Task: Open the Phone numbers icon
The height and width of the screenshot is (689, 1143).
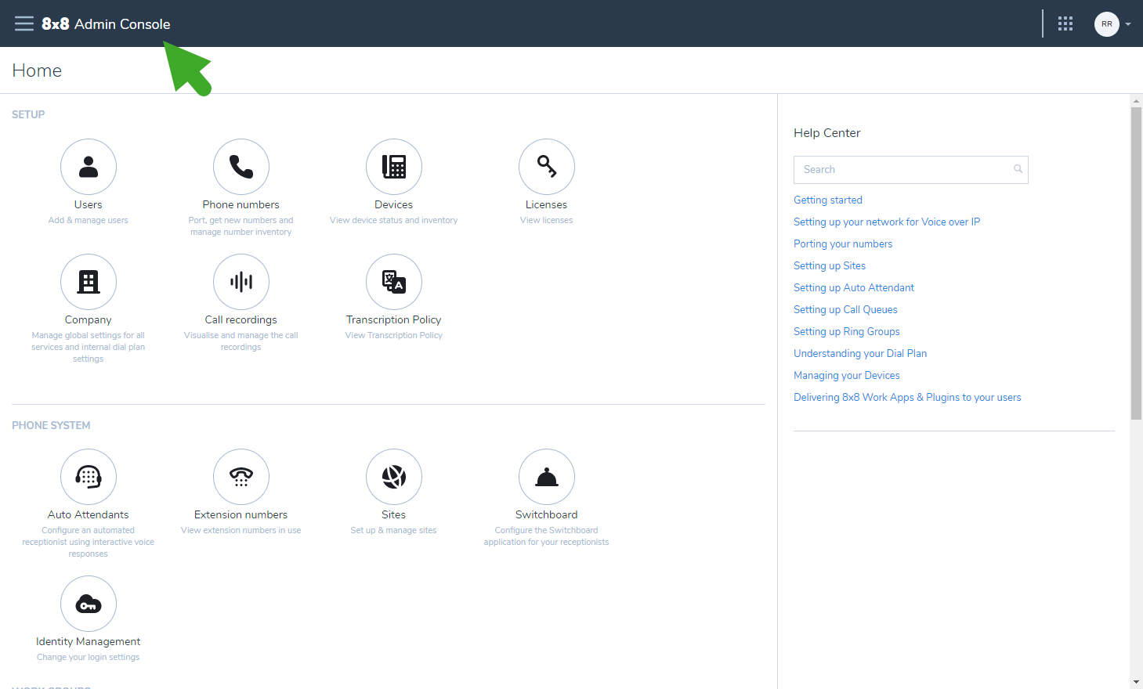Action: point(241,167)
